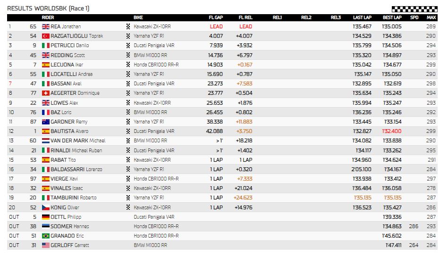The height and width of the screenshot is (255, 448).
Task: Click the Brazilian flag next to GRANADO Eric
Action: [x=46, y=236]
